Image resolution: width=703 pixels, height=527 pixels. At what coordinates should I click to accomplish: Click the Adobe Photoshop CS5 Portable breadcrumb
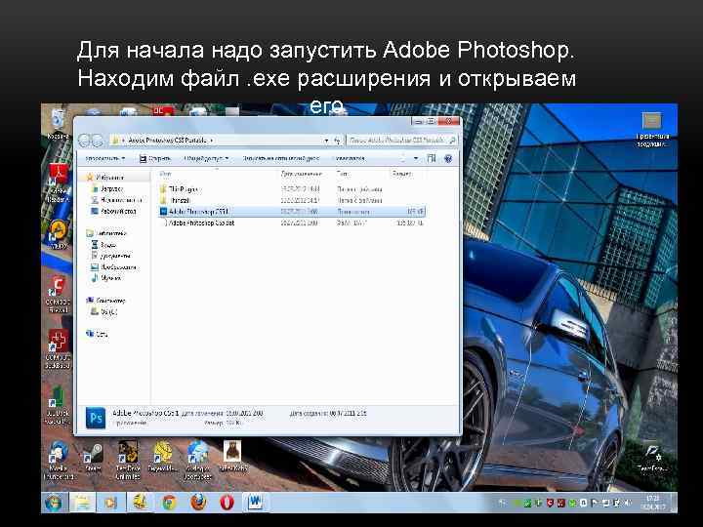pyautogui.click(x=167, y=141)
